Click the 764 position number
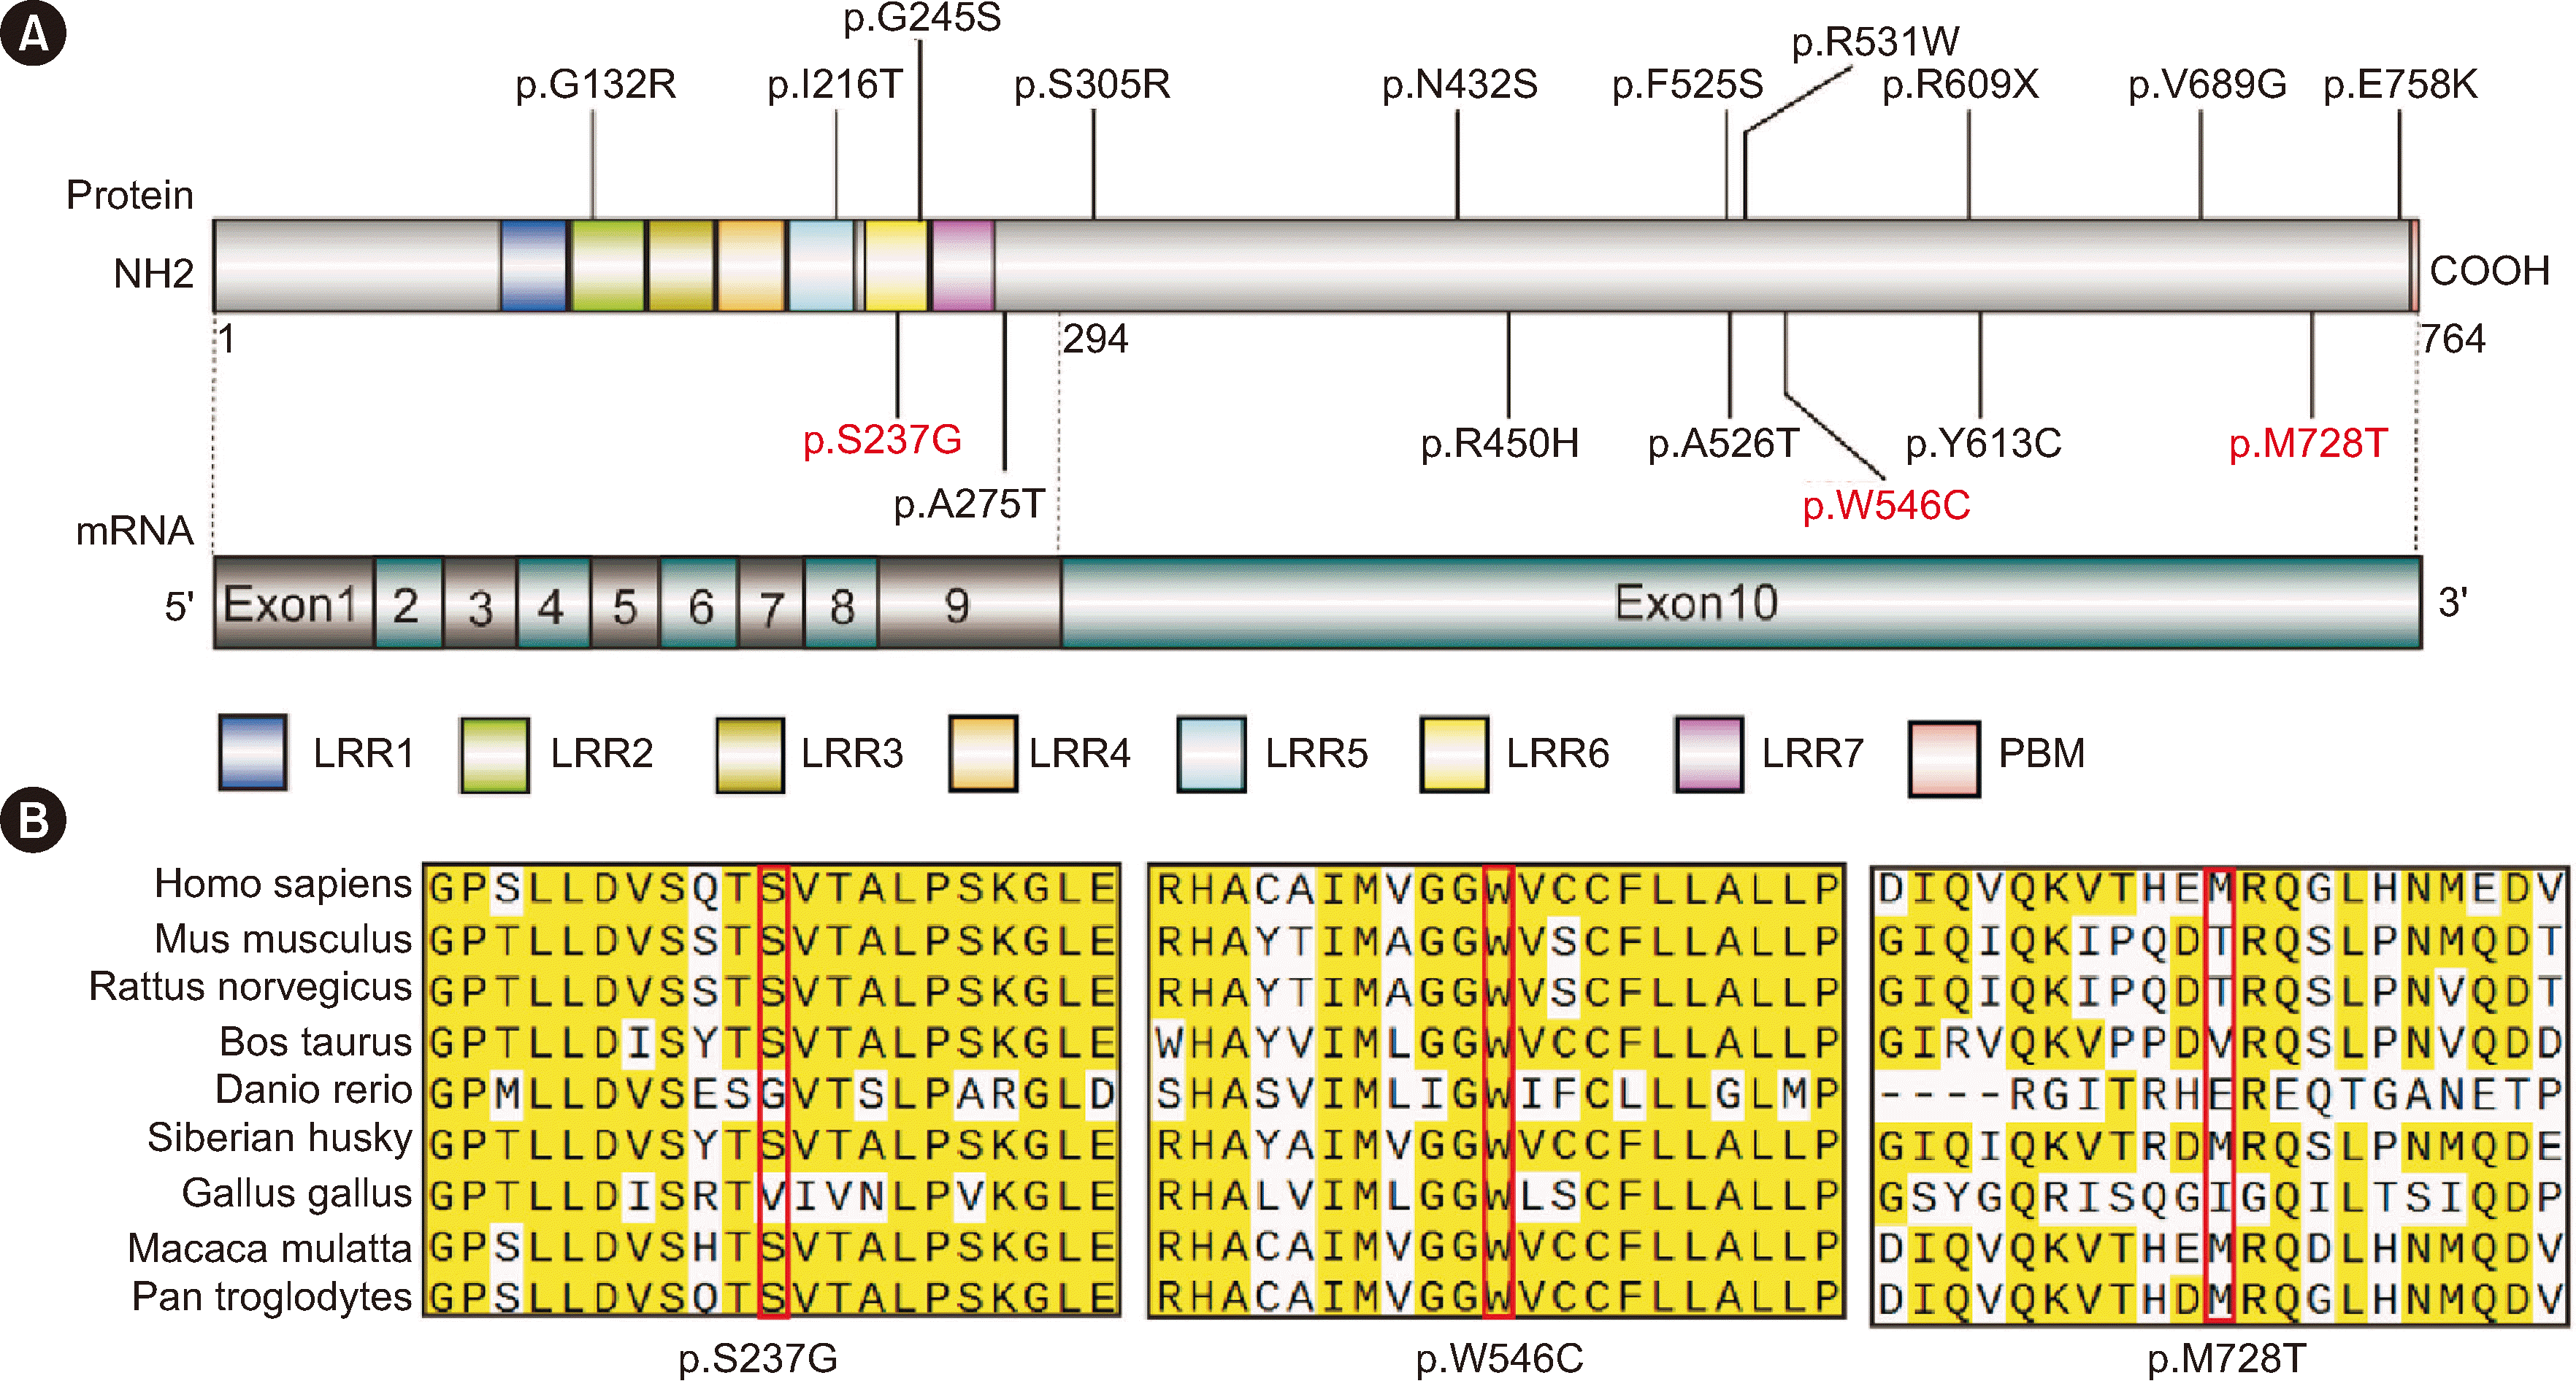 (2452, 339)
